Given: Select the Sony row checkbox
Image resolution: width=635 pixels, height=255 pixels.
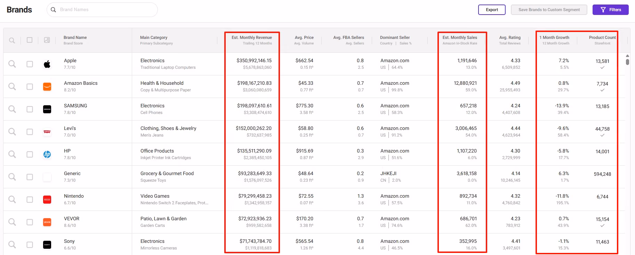Looking at the screenshot, I should (x=30, y=245).
